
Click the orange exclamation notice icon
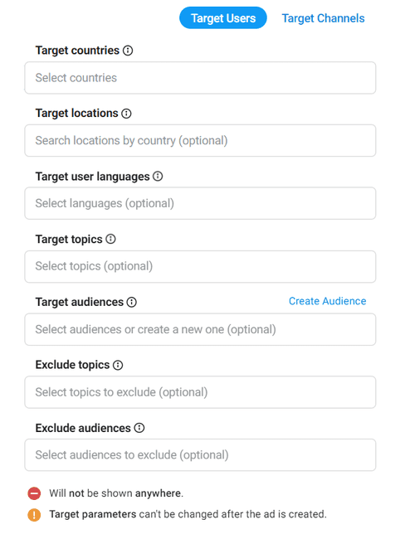[x=34, y=515]
